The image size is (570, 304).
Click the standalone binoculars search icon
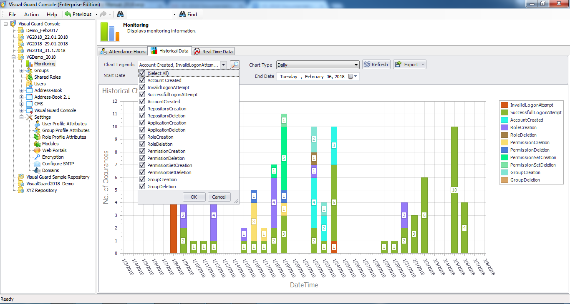click(120, 14)
